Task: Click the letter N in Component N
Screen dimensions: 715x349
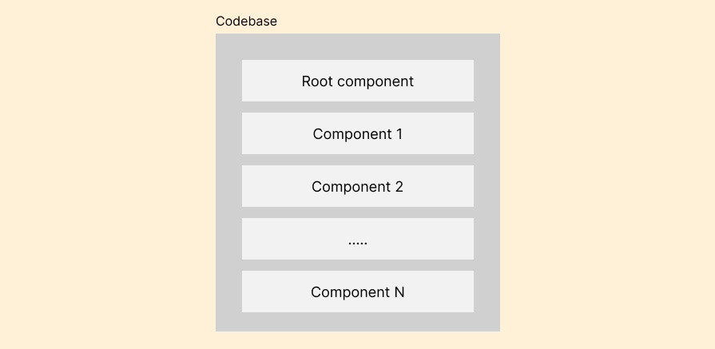Action: (x=399, y=292)
